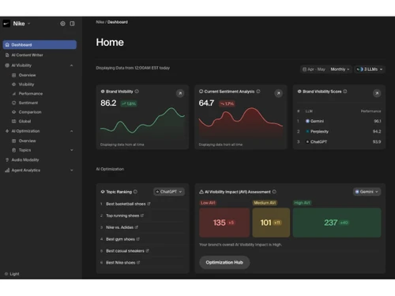Click the Nike logo icon in sidebar
Screen dimensions: 395x296
6,24
